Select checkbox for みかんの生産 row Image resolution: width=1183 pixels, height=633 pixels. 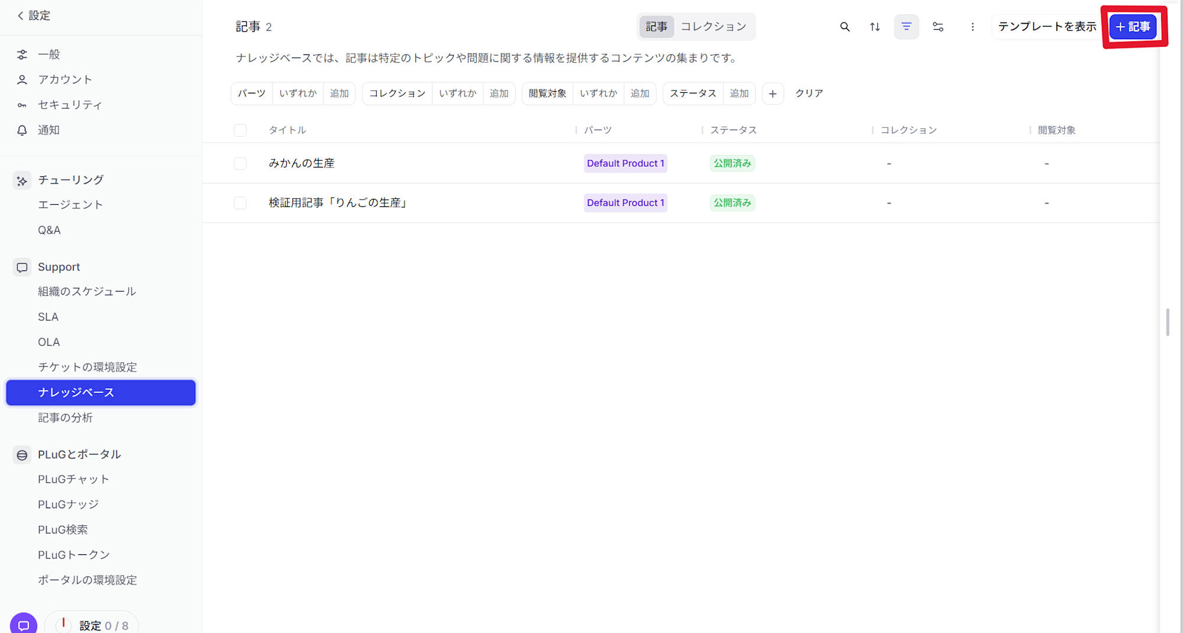click(240, 163)
